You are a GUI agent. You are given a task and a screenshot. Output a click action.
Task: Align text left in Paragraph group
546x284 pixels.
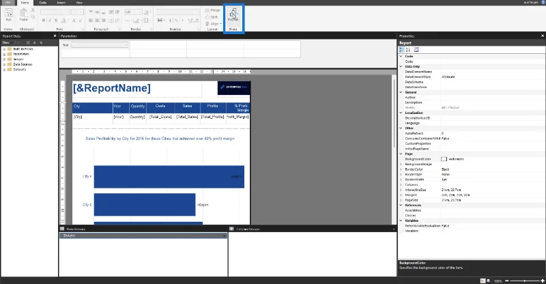point(91,20)
